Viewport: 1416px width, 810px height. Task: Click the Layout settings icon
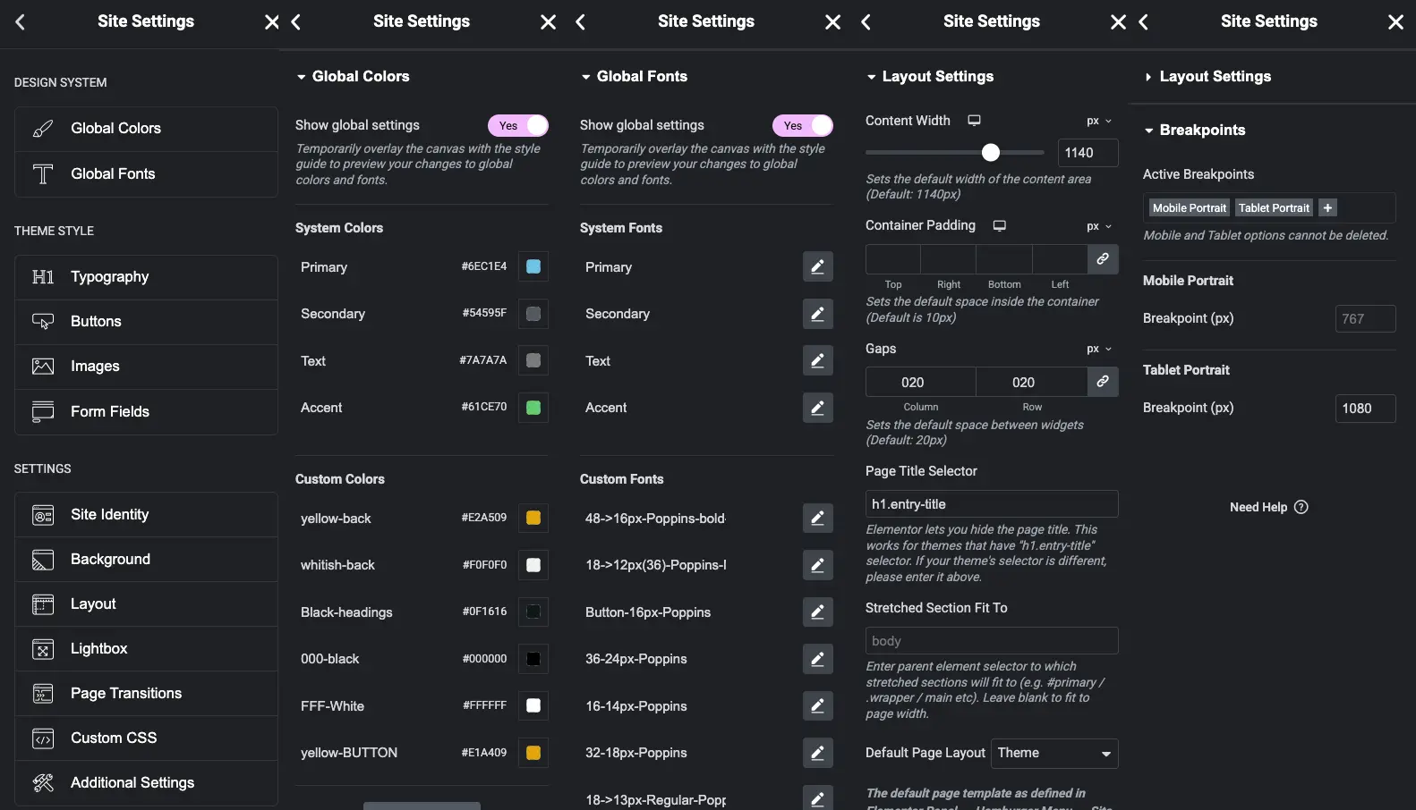43,604
